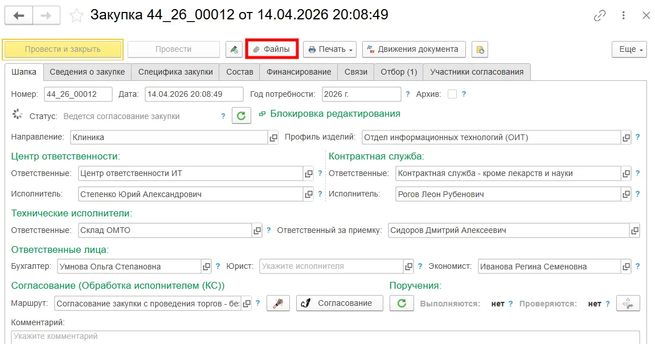Refresh the status with the green arrow button
The height and width of the screenshot is (344, 655).
pos(241,116)
